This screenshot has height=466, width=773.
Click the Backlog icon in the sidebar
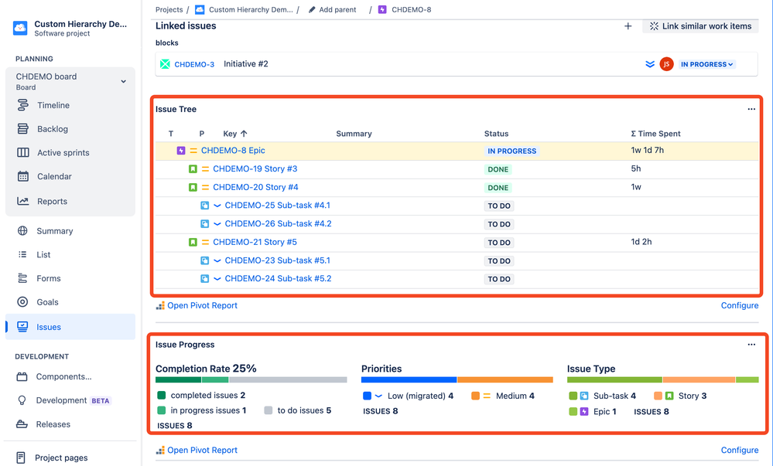[22, 128]
